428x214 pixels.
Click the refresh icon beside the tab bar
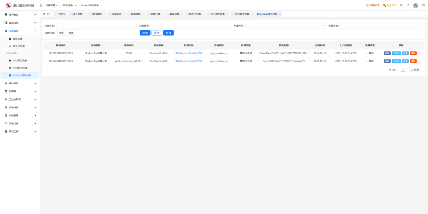point(48,14)
